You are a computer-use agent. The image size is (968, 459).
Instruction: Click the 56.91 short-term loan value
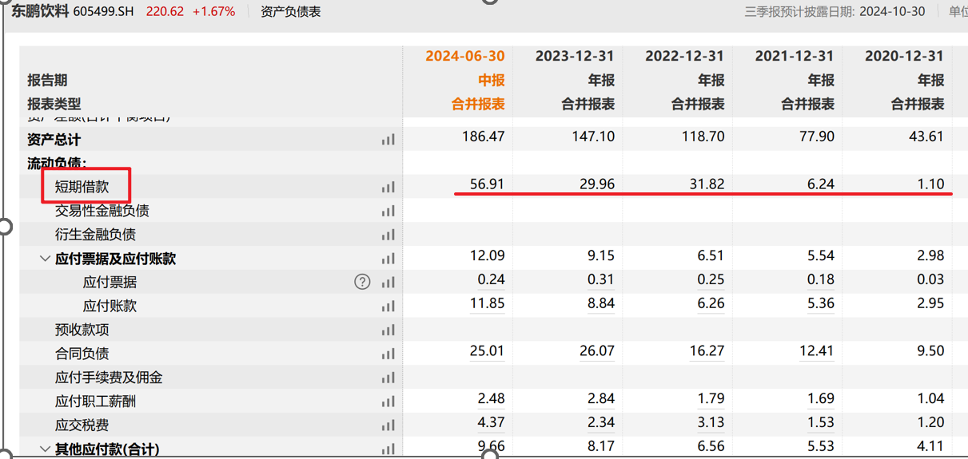click(488, 184)
